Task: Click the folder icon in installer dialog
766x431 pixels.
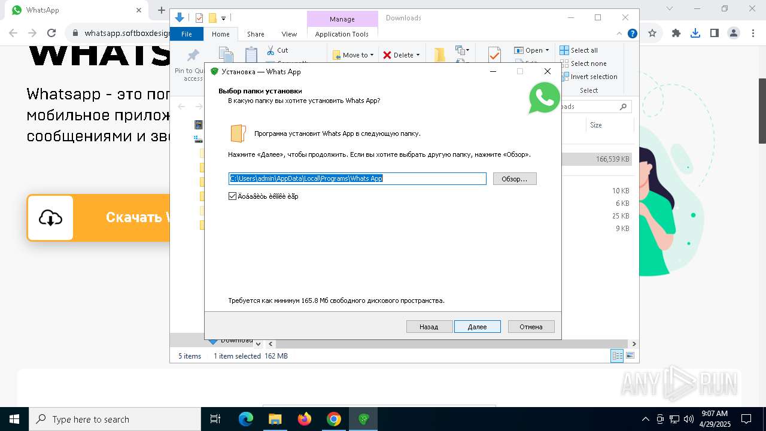Action: pyautogui.click(x=238, y=133)
